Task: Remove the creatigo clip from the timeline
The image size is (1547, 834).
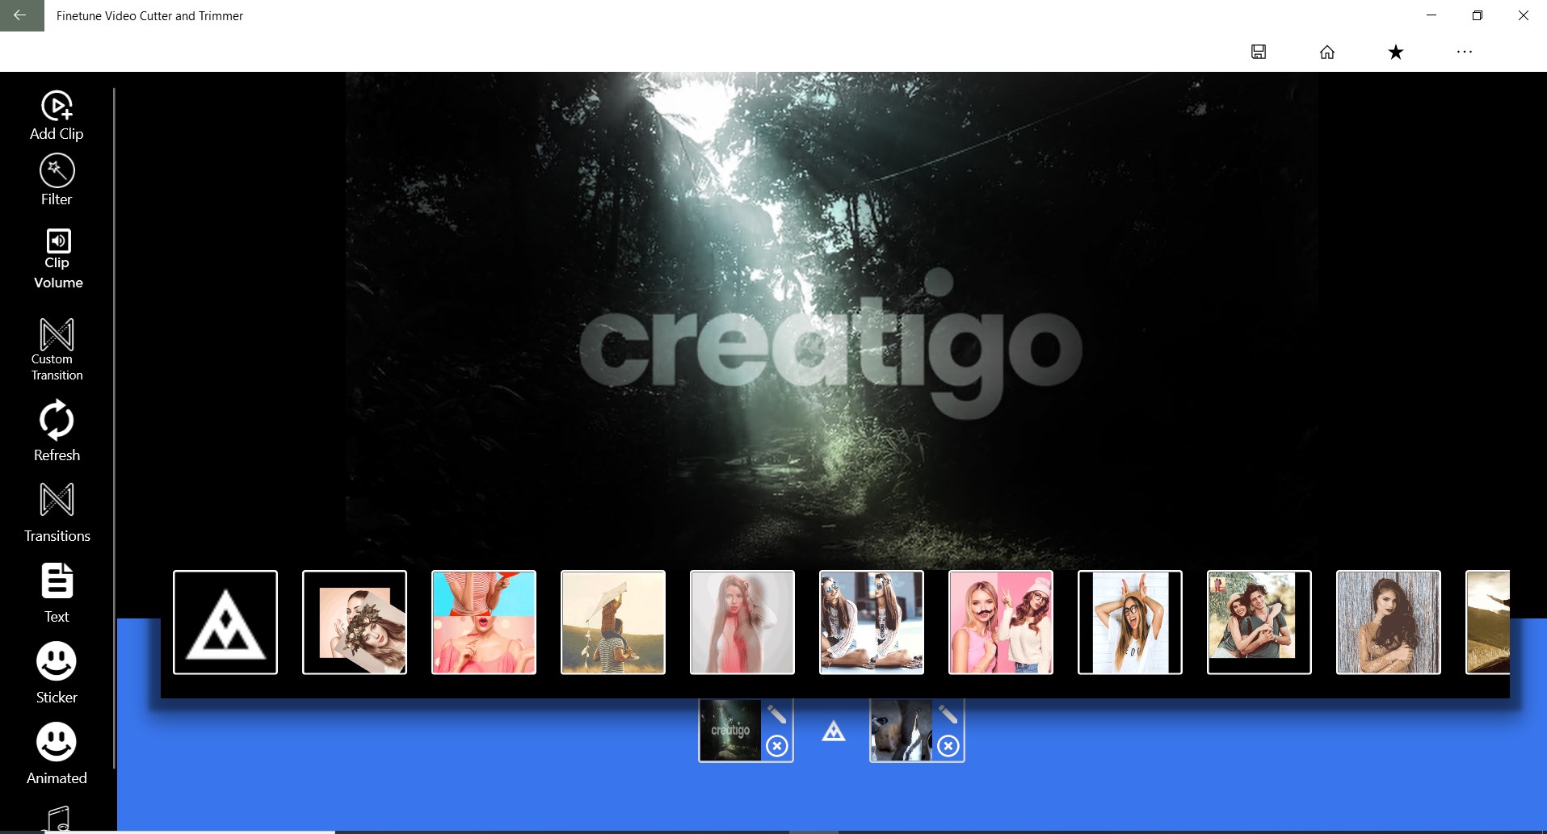Action: 777,746
